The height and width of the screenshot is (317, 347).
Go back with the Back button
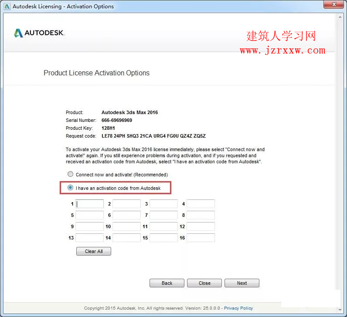167,283
